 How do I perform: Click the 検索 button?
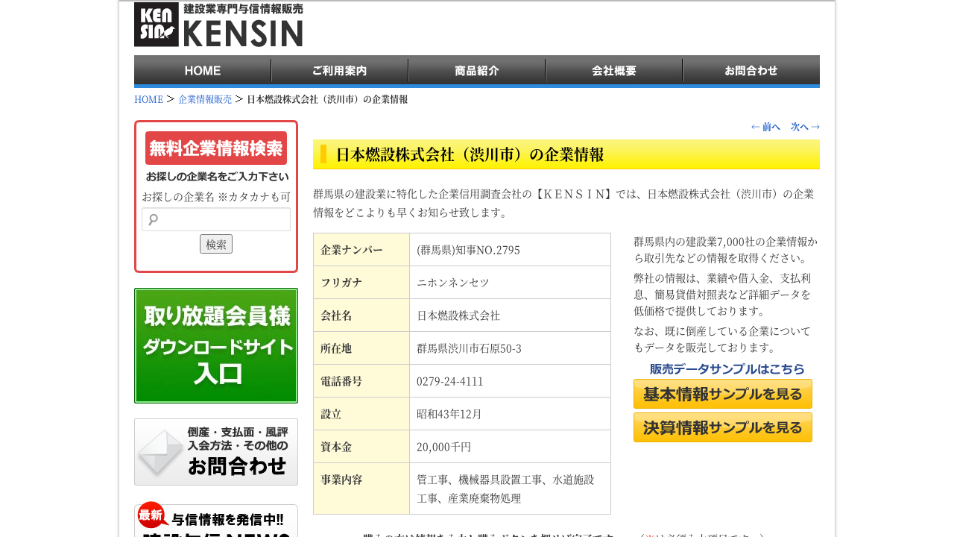pos(216,244)
